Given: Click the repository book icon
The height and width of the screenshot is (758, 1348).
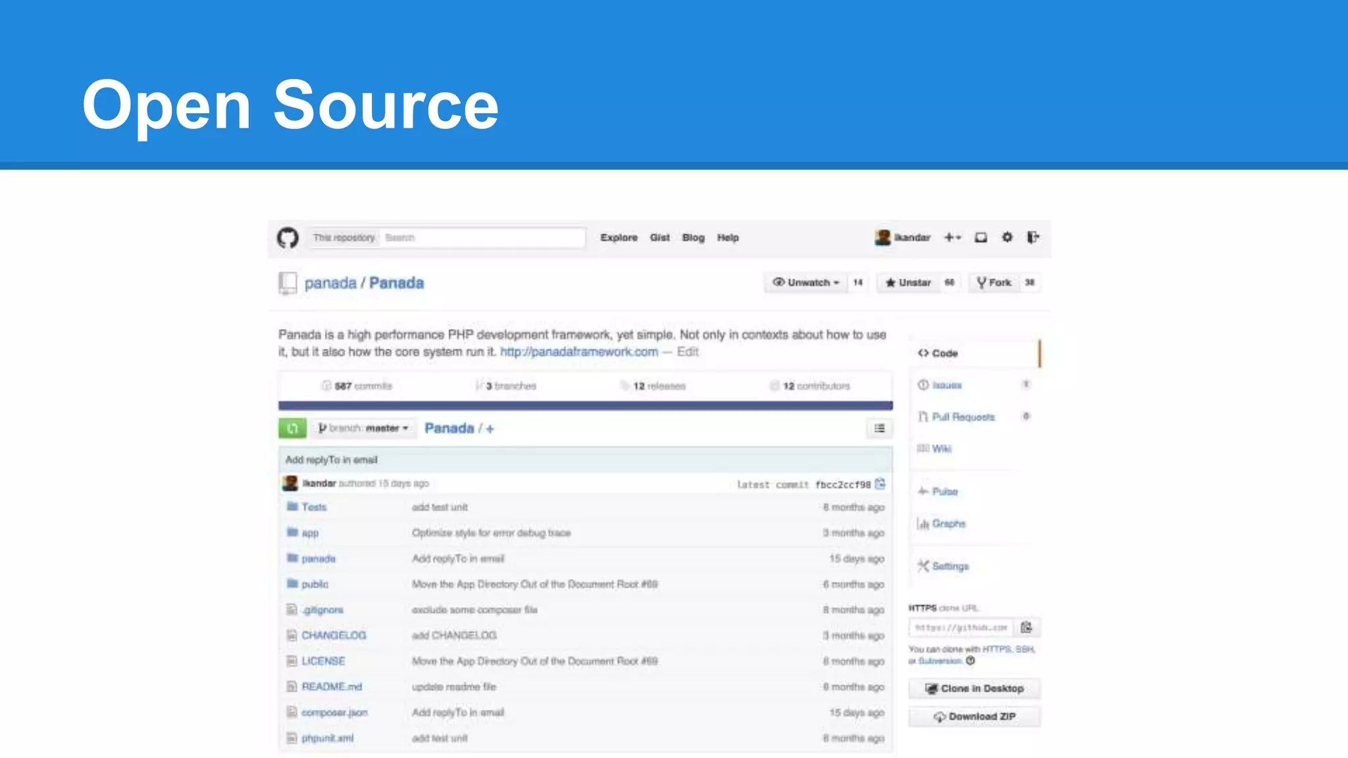Looking at the screenshot, I should tap(288, 283).
